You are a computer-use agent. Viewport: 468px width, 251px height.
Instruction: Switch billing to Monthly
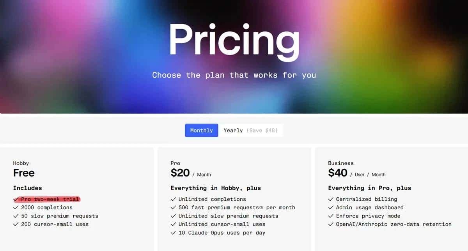coord(201,131)
